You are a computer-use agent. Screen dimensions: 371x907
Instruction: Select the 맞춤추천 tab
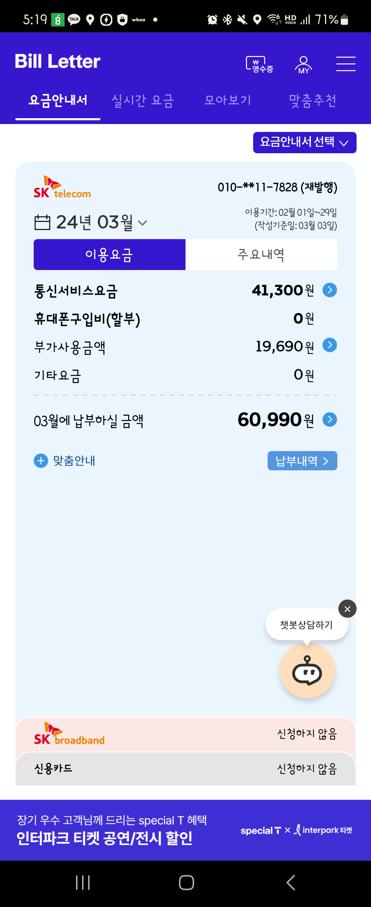(313, 101)
